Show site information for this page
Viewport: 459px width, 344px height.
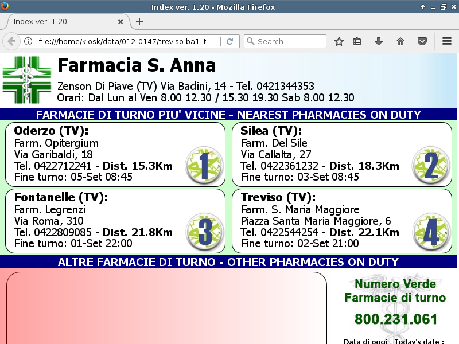pos(28,41)
